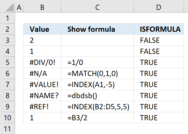Click the #REF! error cell

point(42,107)
